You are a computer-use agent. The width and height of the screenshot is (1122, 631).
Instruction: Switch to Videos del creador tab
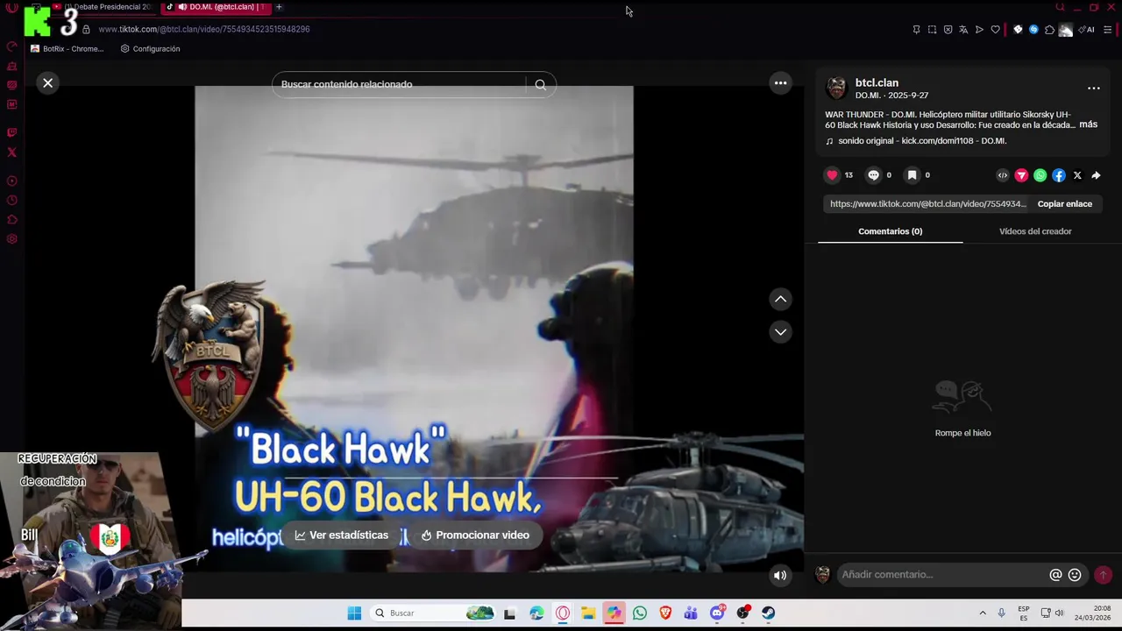tap(1035, 231)
